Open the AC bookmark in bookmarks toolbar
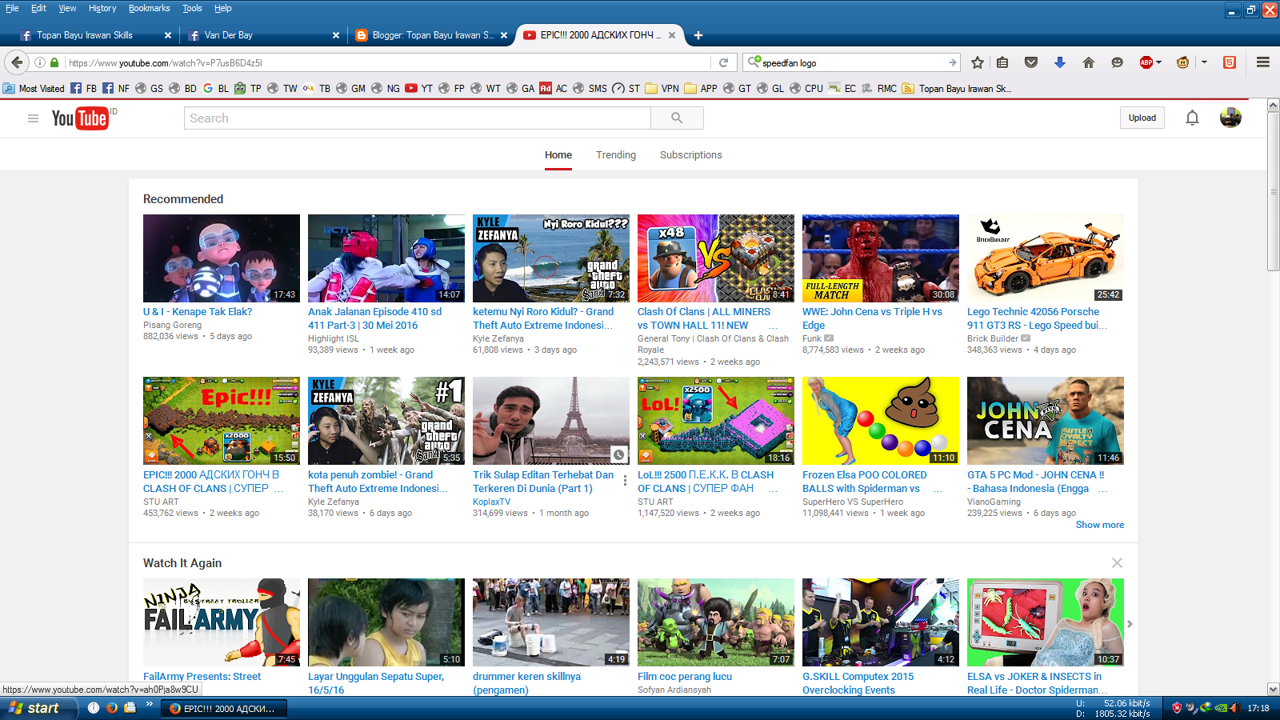 tap(554, 89)
